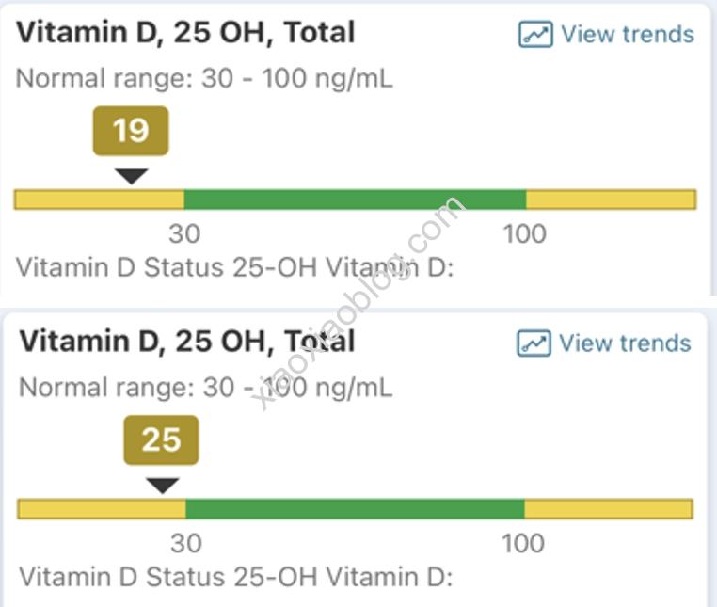Click the Vitamin D title on the result-19 card
Screen dimensions: 717x607
point(185,33)
